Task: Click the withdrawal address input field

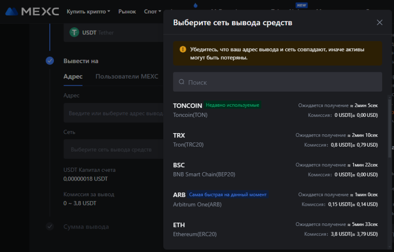Action: point(113,113)
